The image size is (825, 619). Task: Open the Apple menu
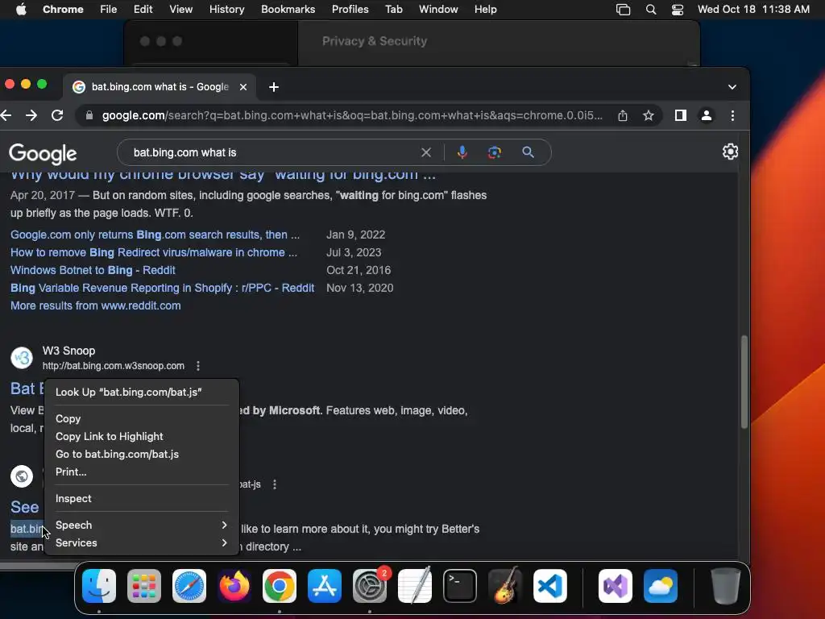(x=21, y=10)
